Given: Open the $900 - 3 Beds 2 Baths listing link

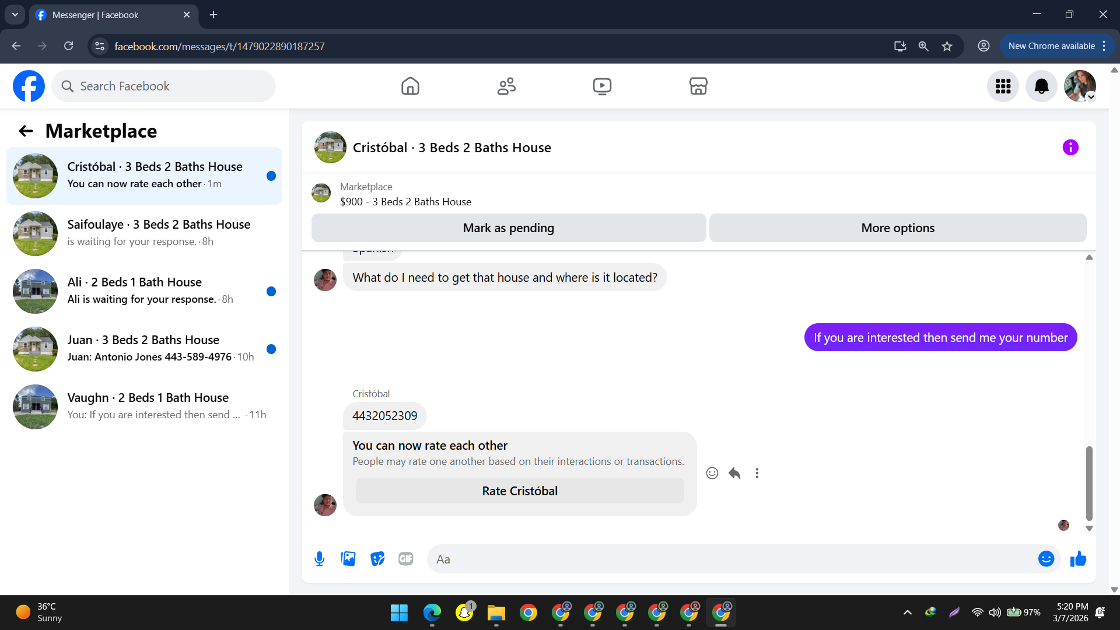Looking at the screenshot, I should tap(405, 202).
